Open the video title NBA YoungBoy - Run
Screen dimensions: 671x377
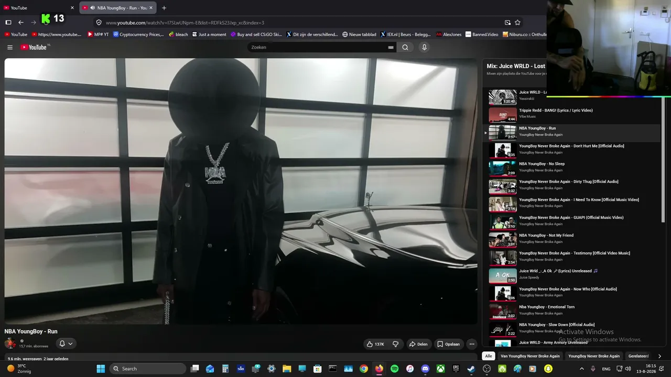(31, 331)
